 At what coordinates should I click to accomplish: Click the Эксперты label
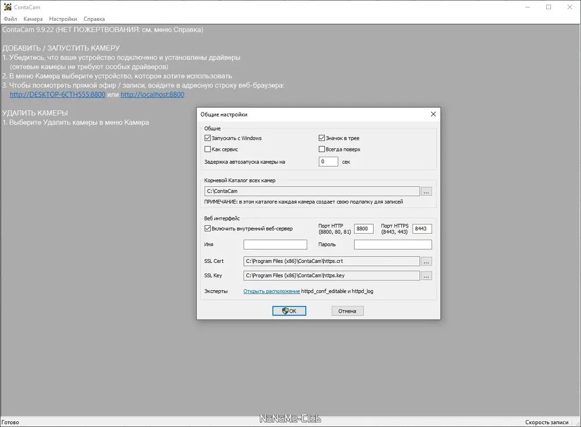coord(216,291)
